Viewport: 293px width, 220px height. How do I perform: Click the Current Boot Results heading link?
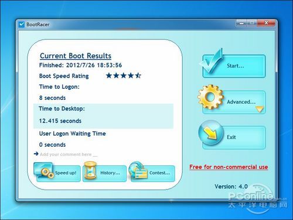pos(76,56)
